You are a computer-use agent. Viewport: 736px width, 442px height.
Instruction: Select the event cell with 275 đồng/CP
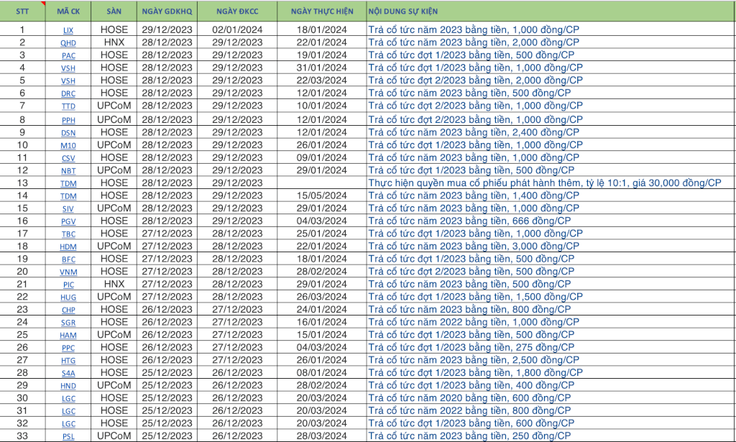[551, 348]
